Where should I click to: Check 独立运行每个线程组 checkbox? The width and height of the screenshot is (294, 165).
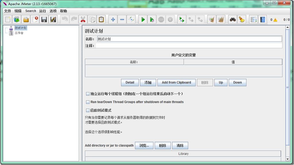[x=88, y=94]
